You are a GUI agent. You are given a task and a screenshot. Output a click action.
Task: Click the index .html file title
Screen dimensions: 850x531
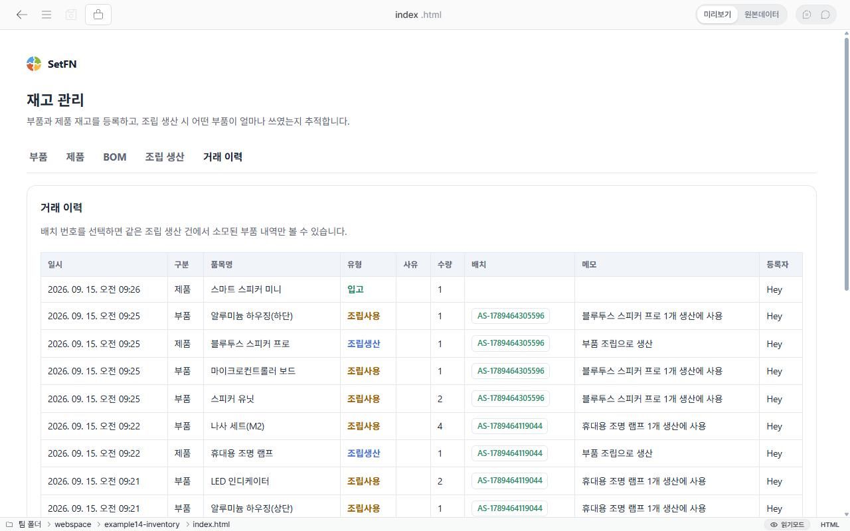point(418,15)
